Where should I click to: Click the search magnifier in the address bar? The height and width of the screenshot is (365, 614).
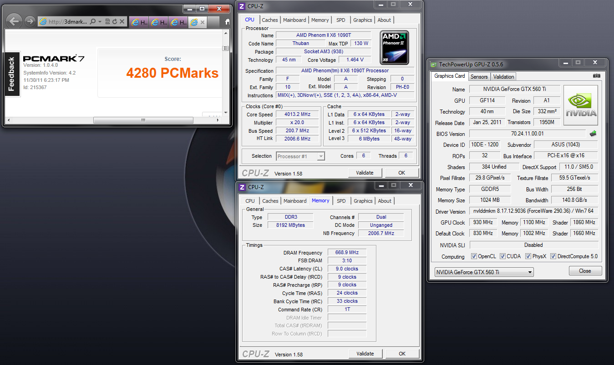(x=93, y=21)
